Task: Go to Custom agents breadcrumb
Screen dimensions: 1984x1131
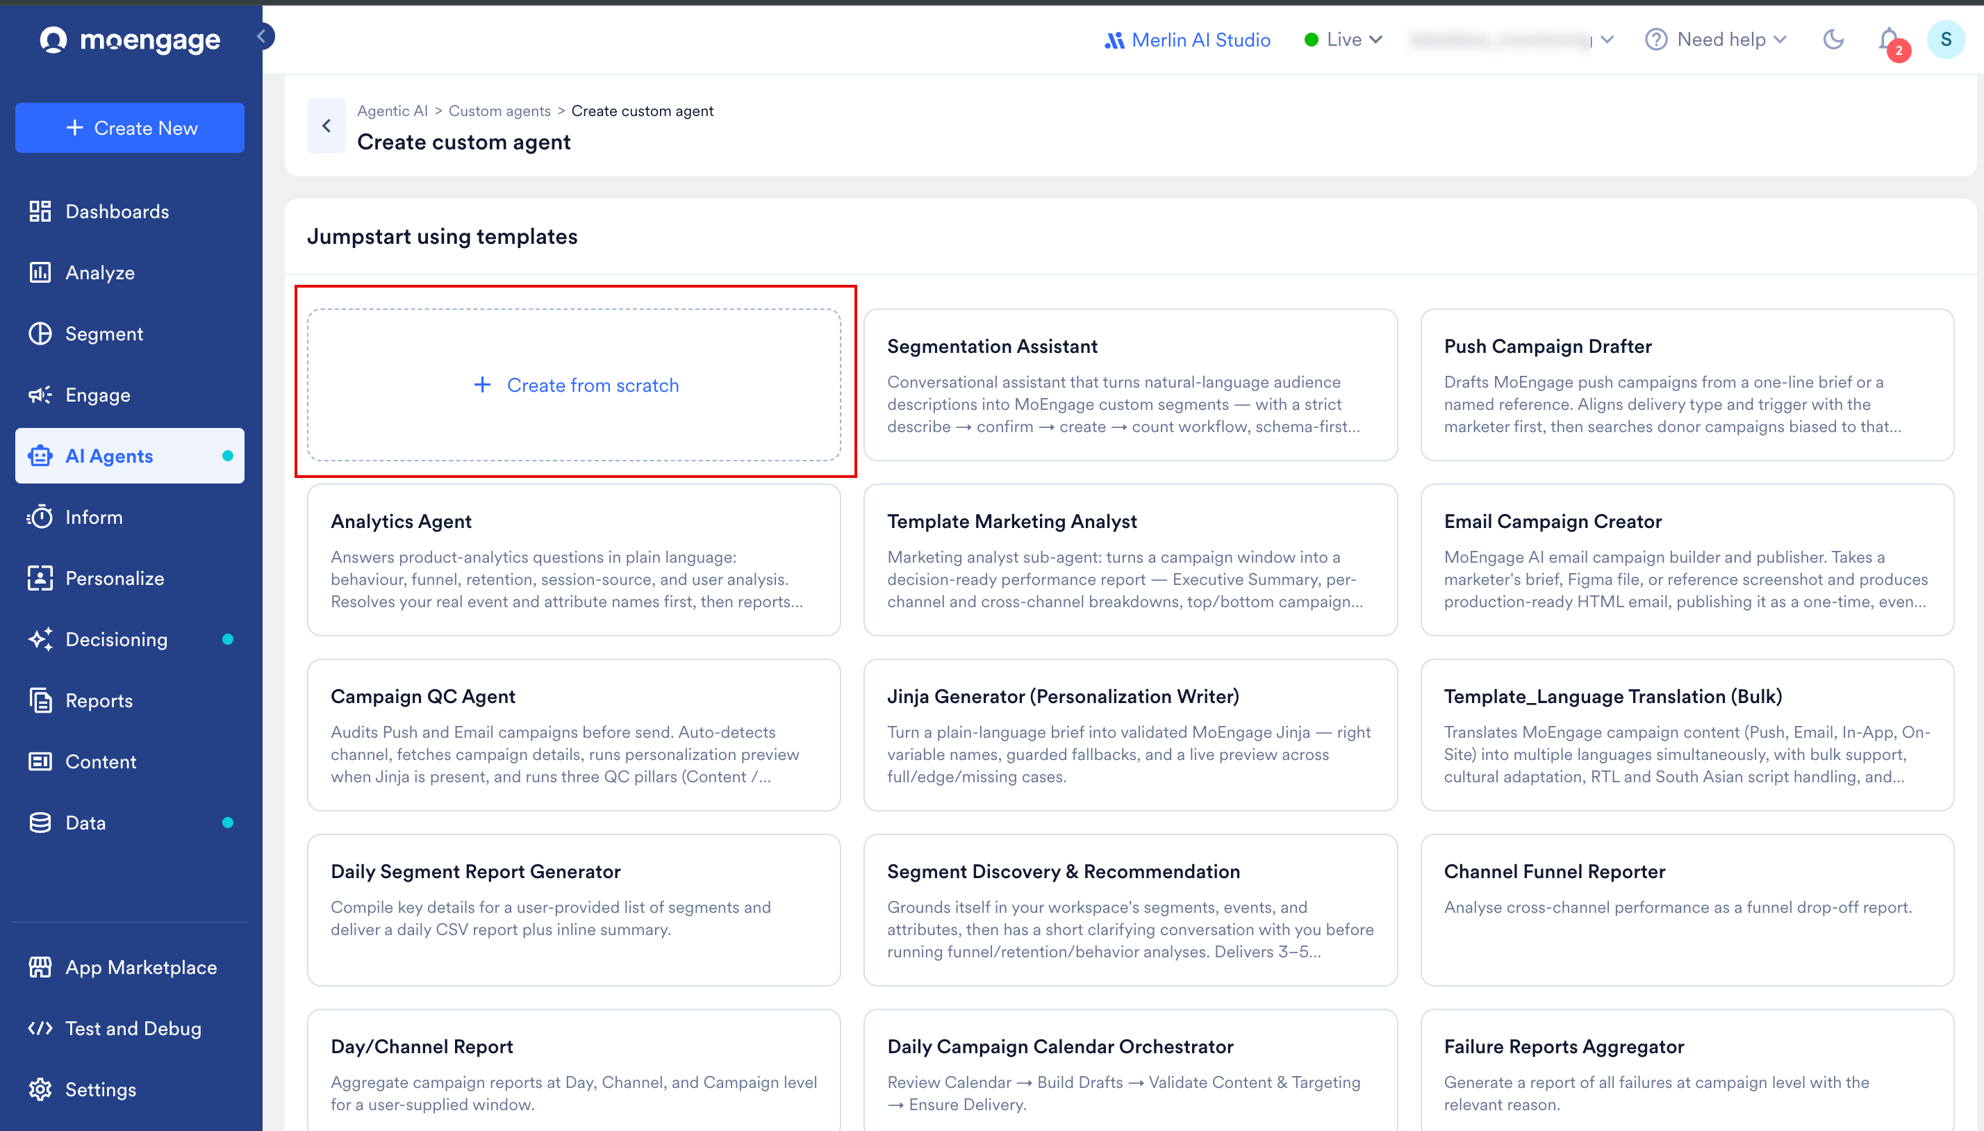Action: coord(499,110)
